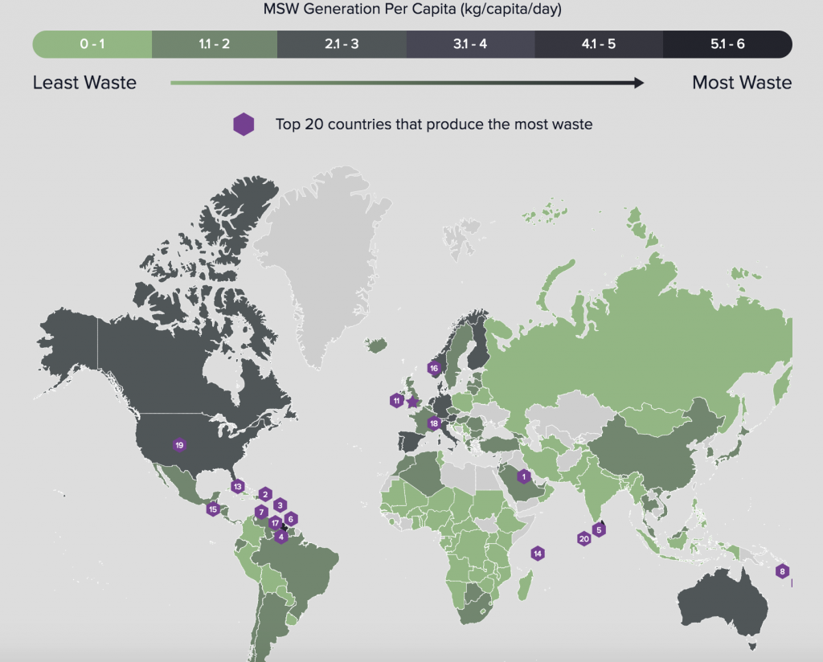Select hexagon marker 2 above the Caribbean cluster
This screenshot has height=662, width=823.
click(265, 494)
